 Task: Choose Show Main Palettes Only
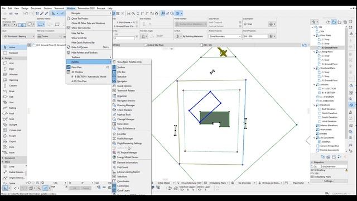click(x=132, y=62)
